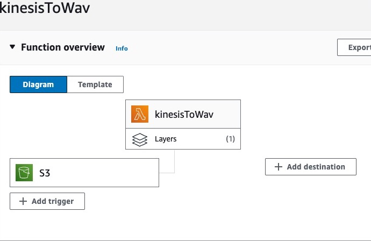Select the S3 trigger box
The height and width of the screenshot is (241, 371).
(84, 173)
